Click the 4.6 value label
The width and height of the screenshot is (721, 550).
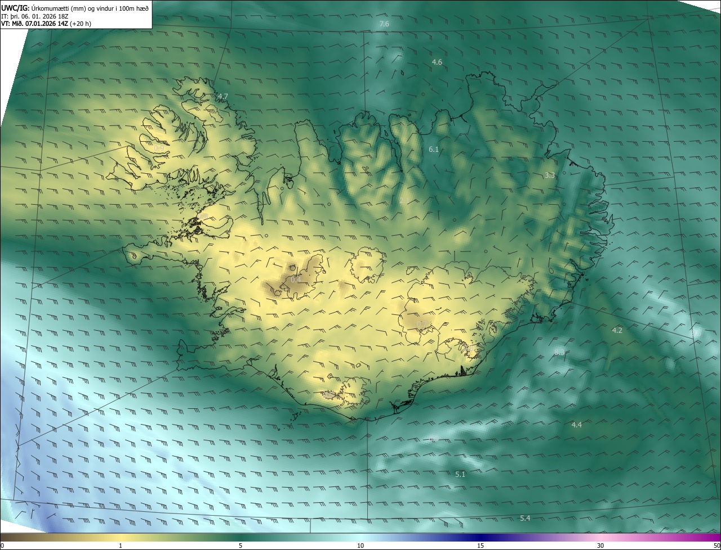click(437, 62)
